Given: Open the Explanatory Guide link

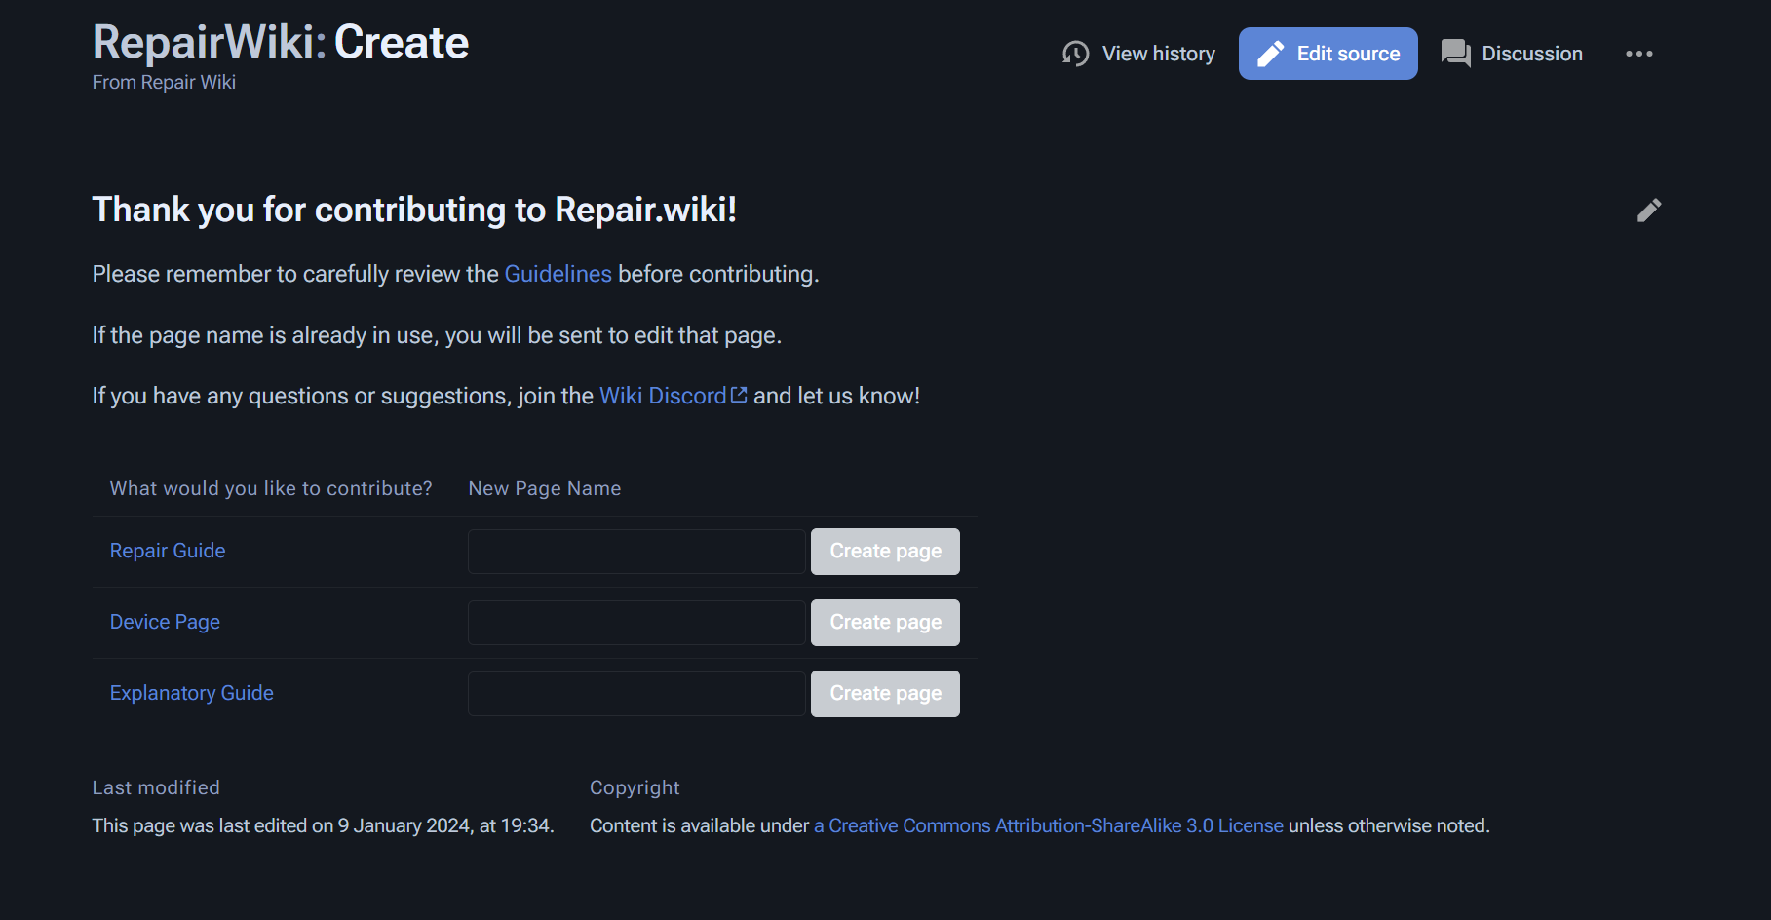Looking at the screenshot, I should (192, 693).
